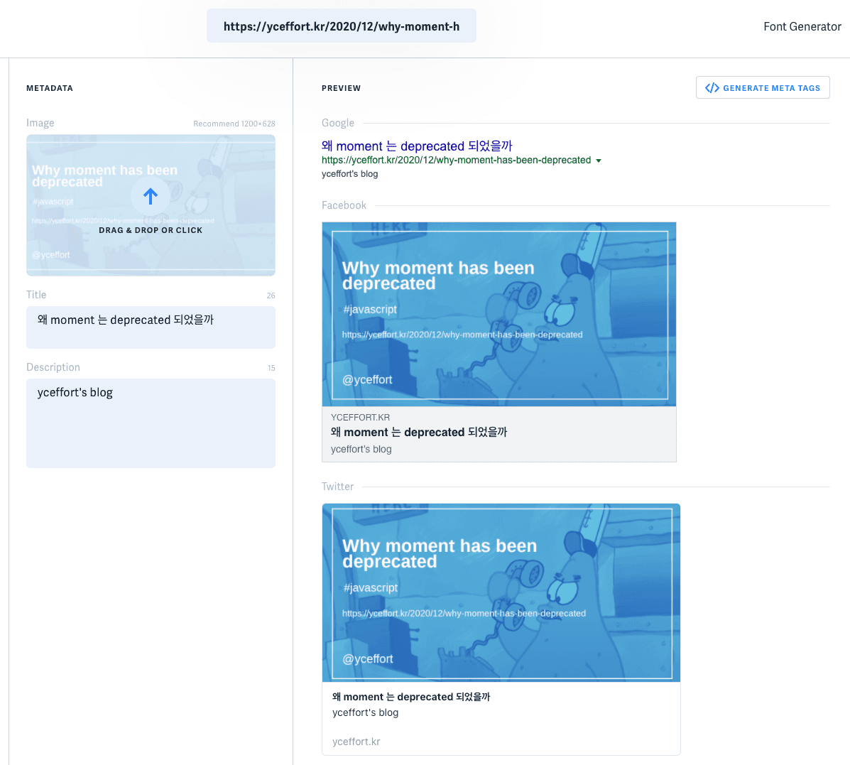This screenshot has height=765, width=850.
Task: Expand the Twitter preview section header
Action: pos(337,486)
